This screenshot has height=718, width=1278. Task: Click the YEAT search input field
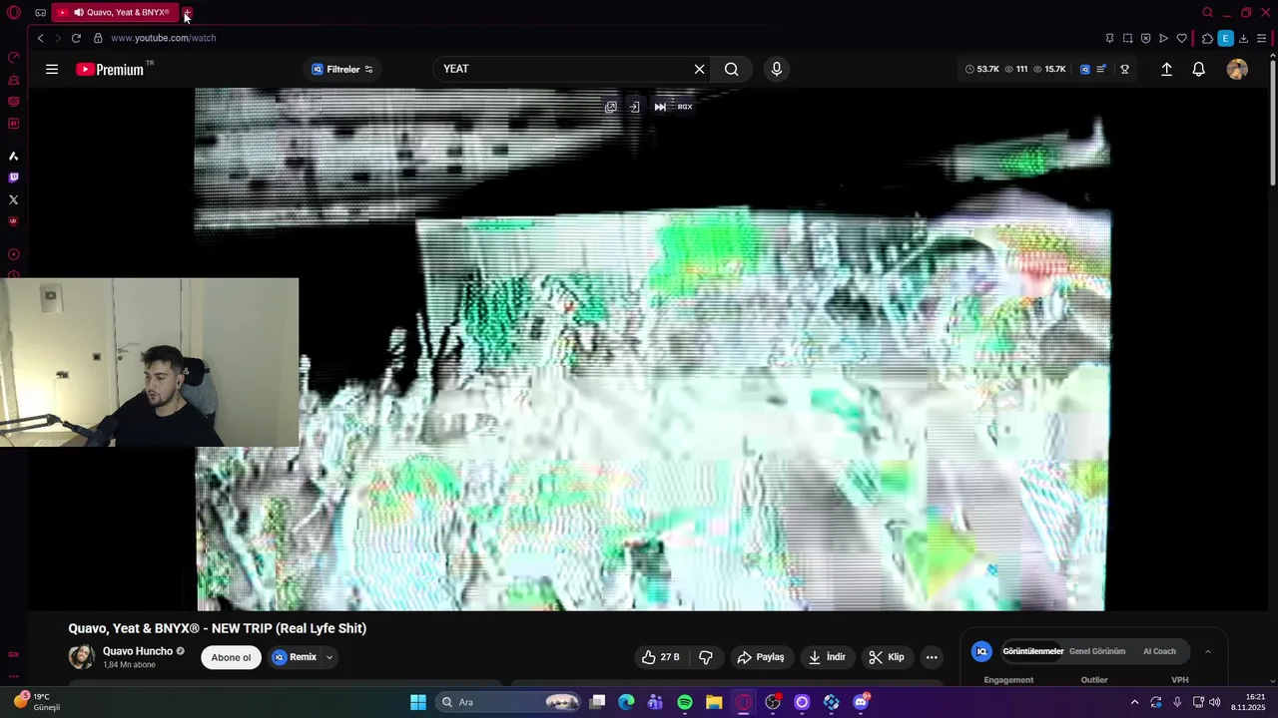click(564, 69)
